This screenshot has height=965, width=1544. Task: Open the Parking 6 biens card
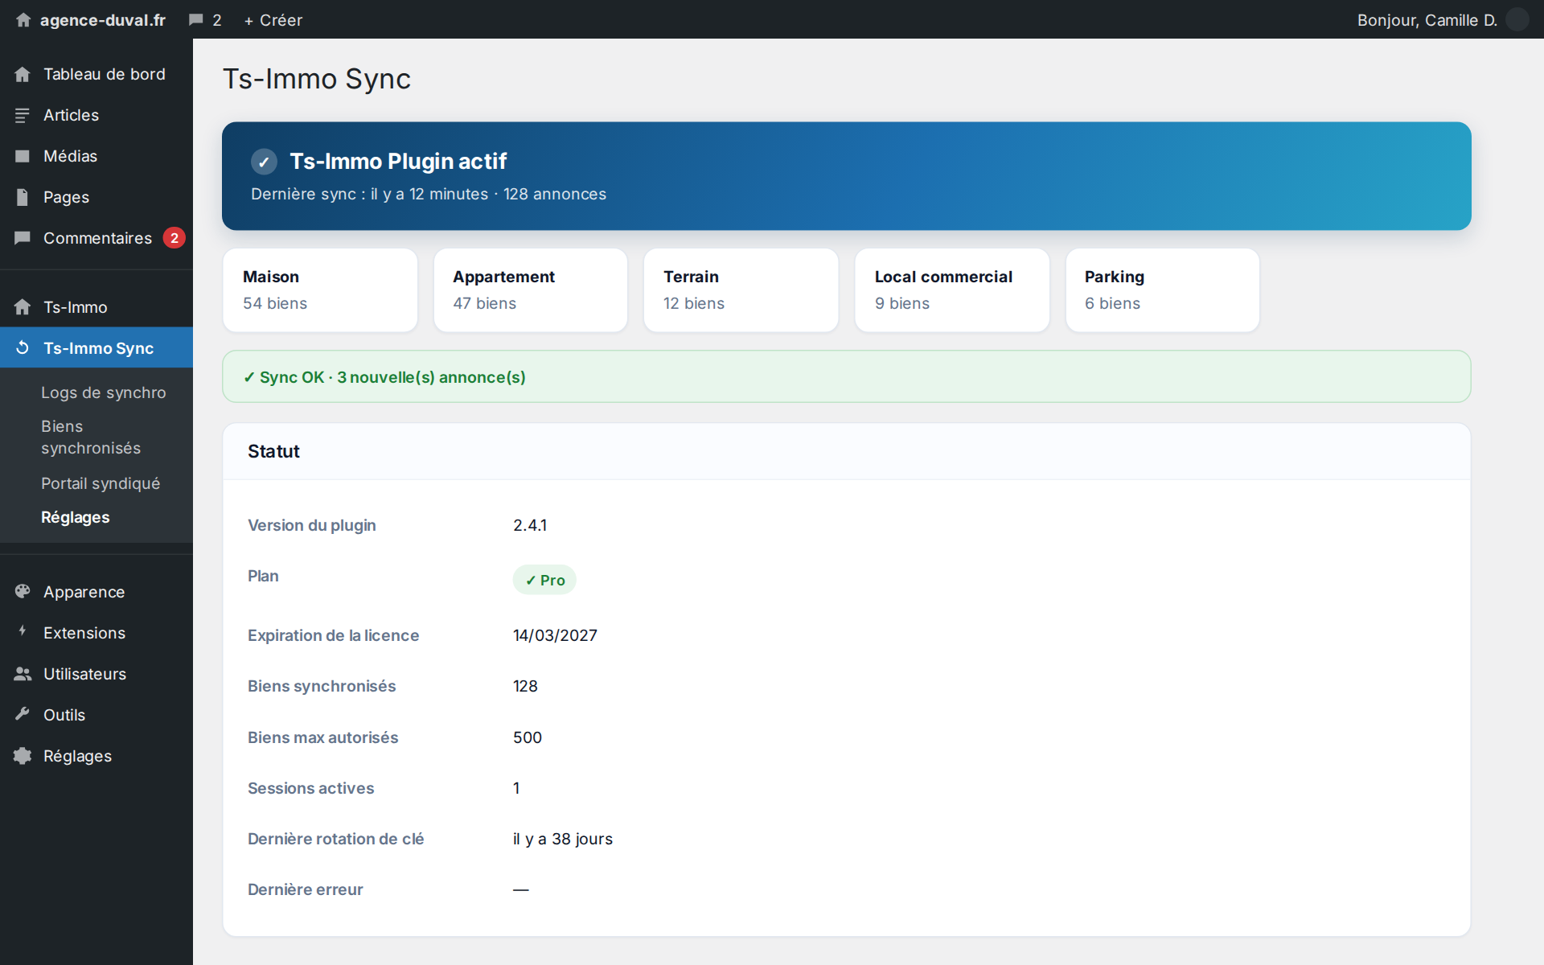point(1163,289)
